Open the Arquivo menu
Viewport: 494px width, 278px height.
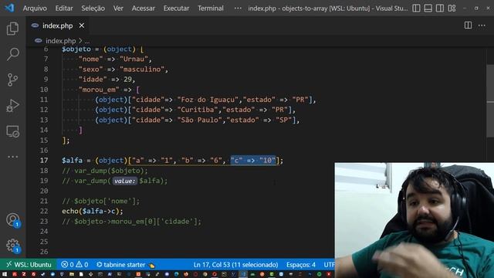pos(35,8)
